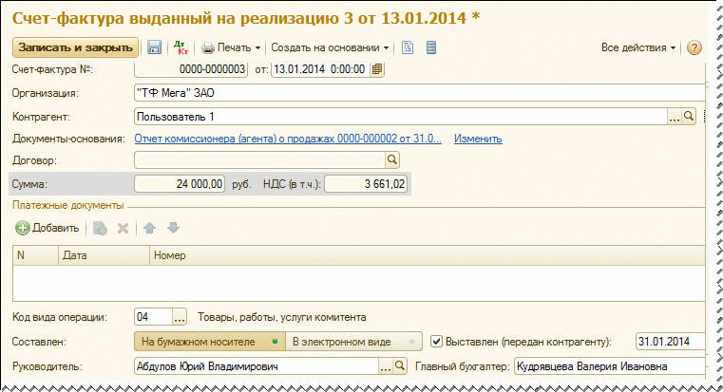This screenshot has height=392, width=723.
Task: Open the Руководитель magnifier lookup
Action: (400, 366)
